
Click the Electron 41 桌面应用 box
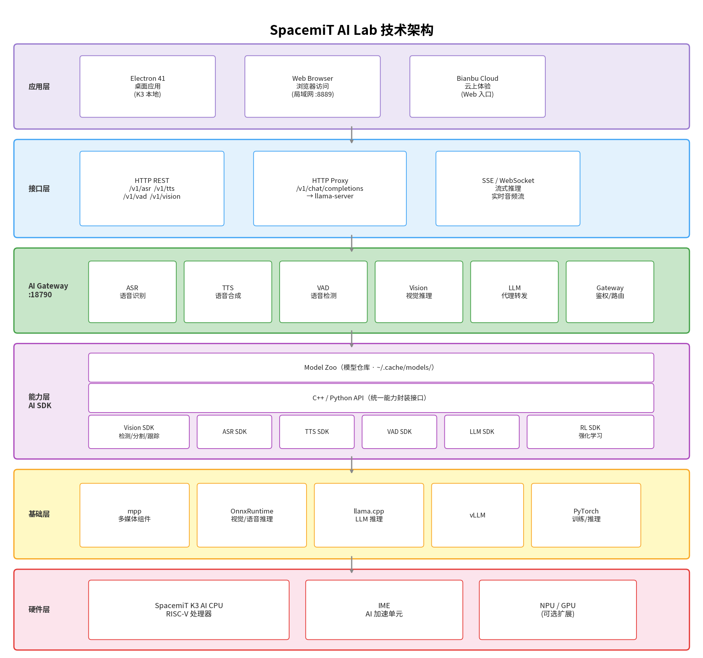coord(148,86)
